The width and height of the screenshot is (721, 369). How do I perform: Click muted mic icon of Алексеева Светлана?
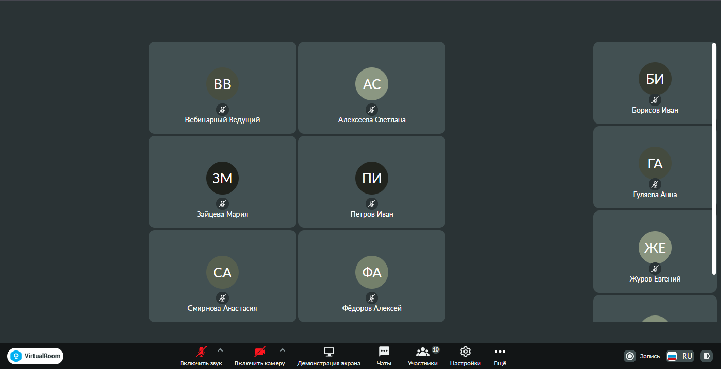[372, 109]
